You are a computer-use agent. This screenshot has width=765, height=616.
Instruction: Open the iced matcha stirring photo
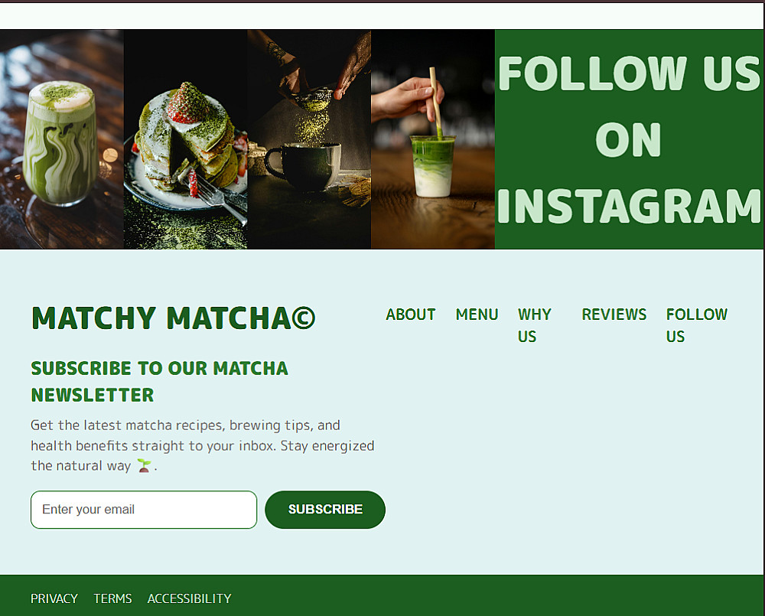coord(433,139)
